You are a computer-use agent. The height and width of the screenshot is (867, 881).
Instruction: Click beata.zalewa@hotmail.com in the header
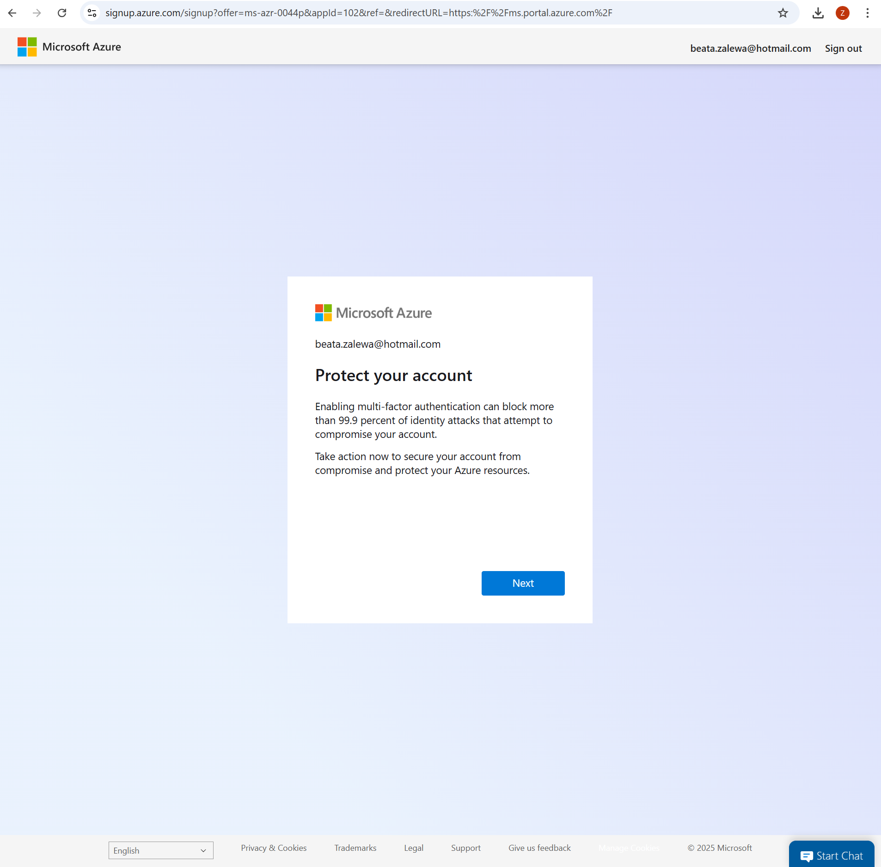(x=750, y=49)
